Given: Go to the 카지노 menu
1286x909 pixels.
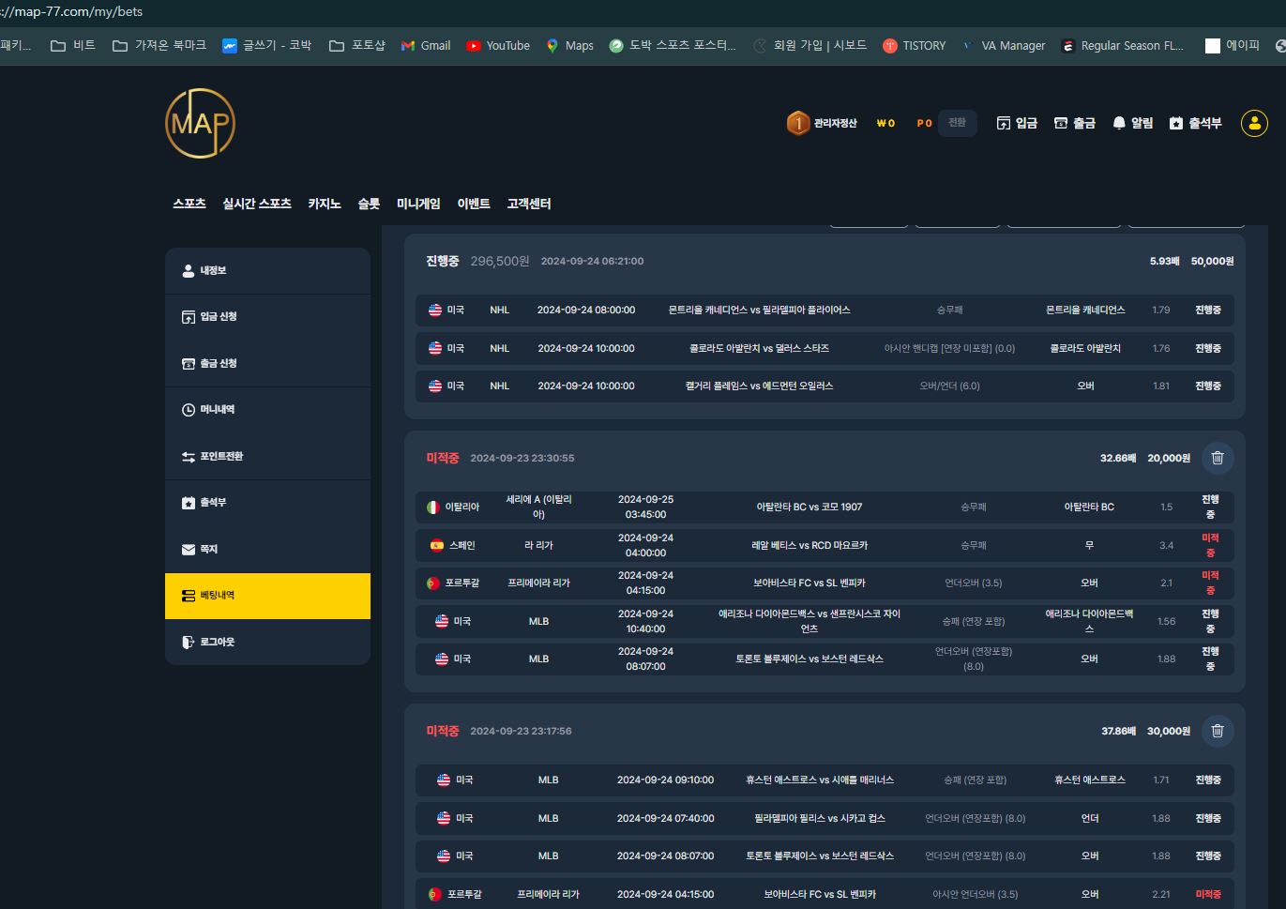Looking at the screenshot, I should click(x=325, y=204).
